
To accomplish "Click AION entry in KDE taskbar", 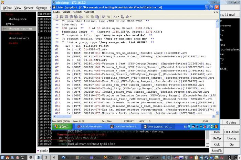I will tap(124, 157).
